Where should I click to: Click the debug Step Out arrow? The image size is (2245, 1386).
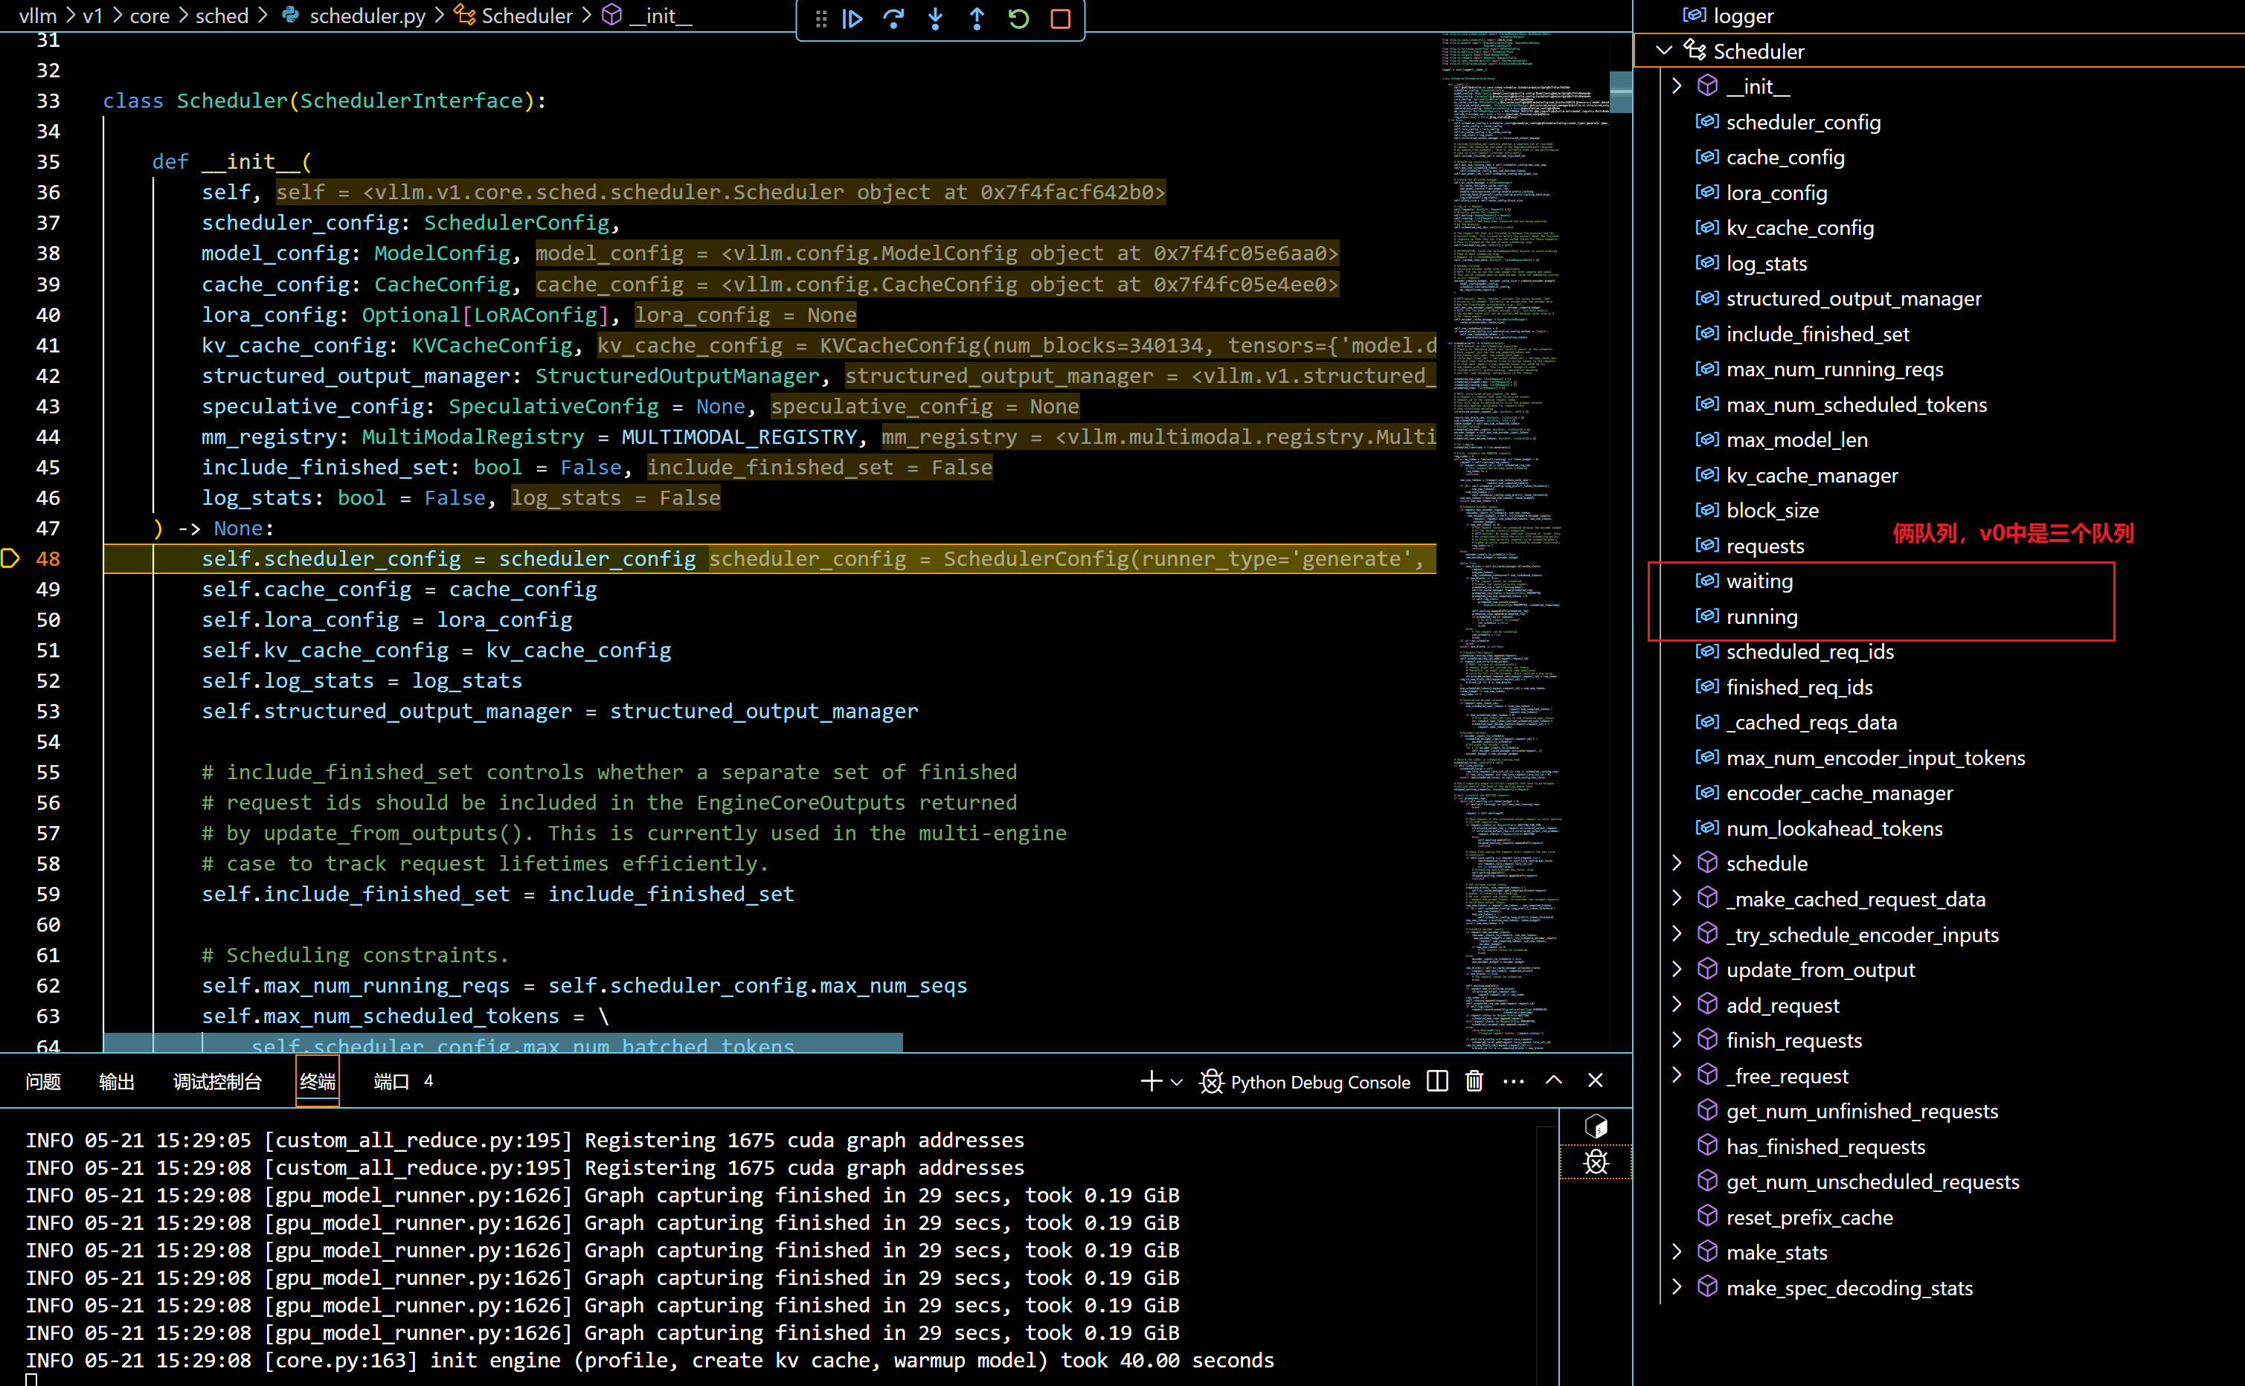click(977, 19)
